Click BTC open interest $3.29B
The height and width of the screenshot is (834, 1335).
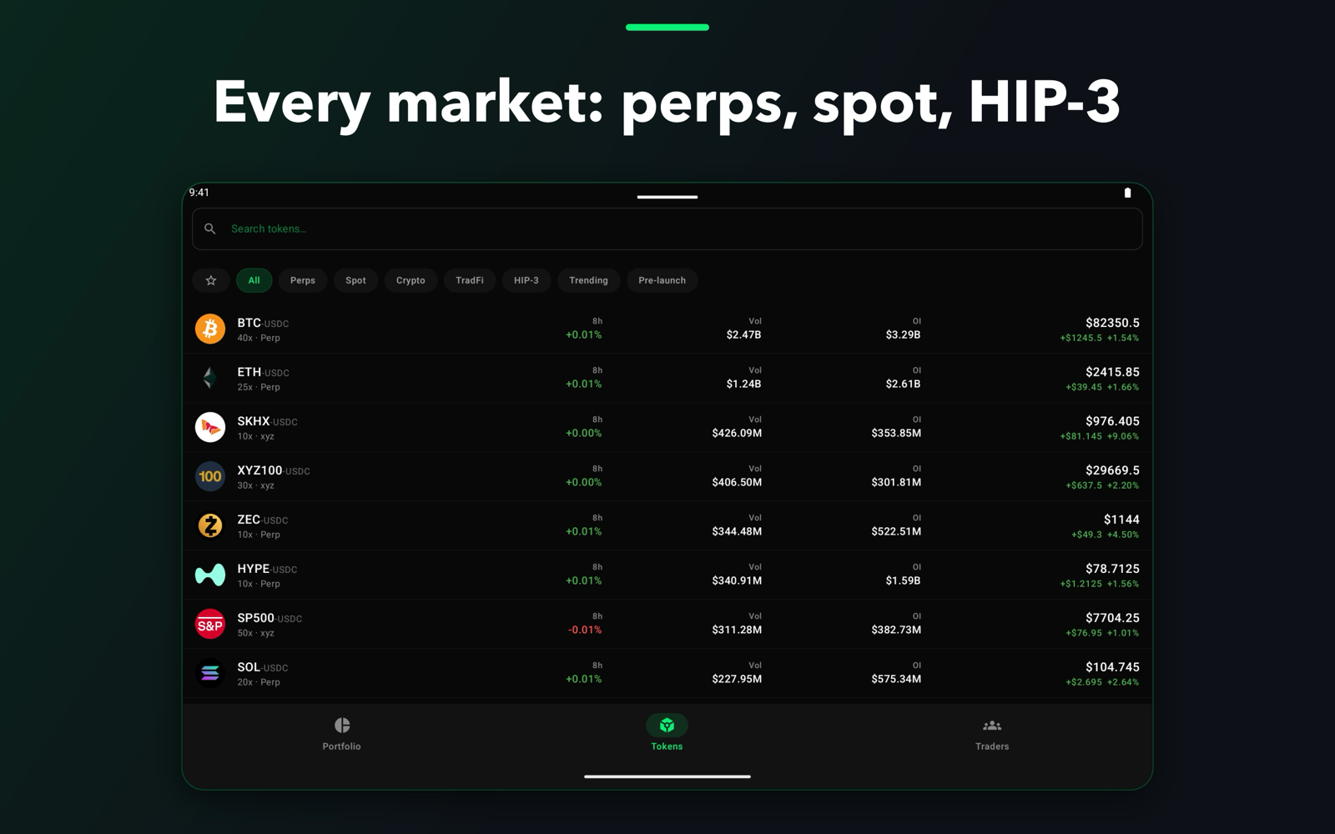[903, 334]
